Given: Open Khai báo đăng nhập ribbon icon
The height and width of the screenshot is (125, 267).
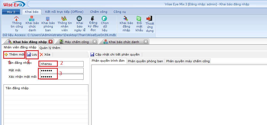Looking at the screenshot, I should click(x=126, y=19).
